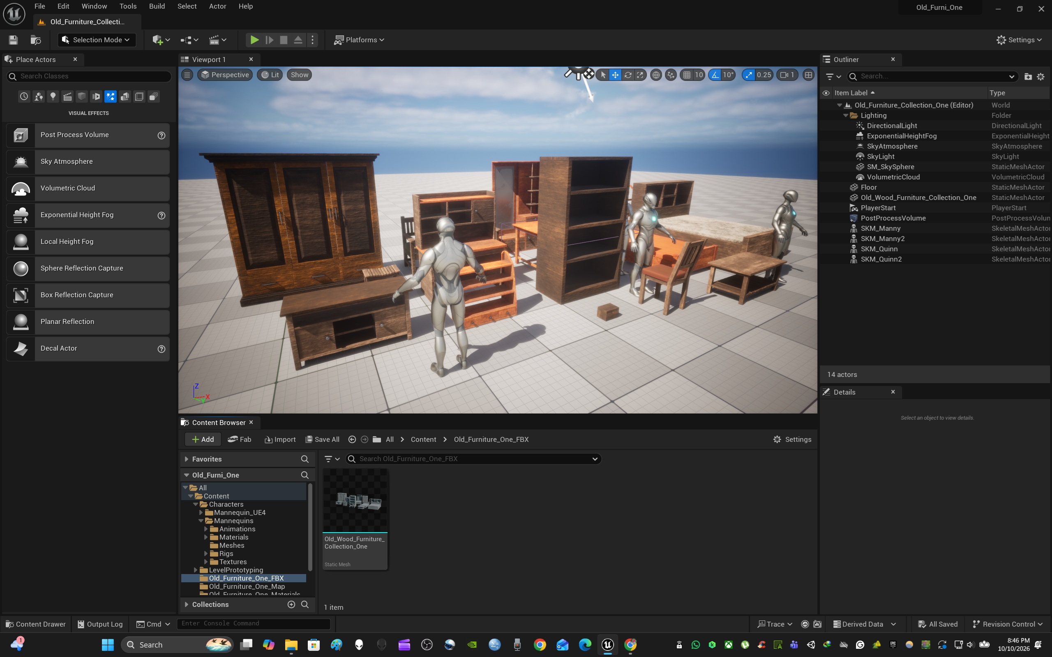
Task: Open the Build menu
Action: tap(157, 6)
